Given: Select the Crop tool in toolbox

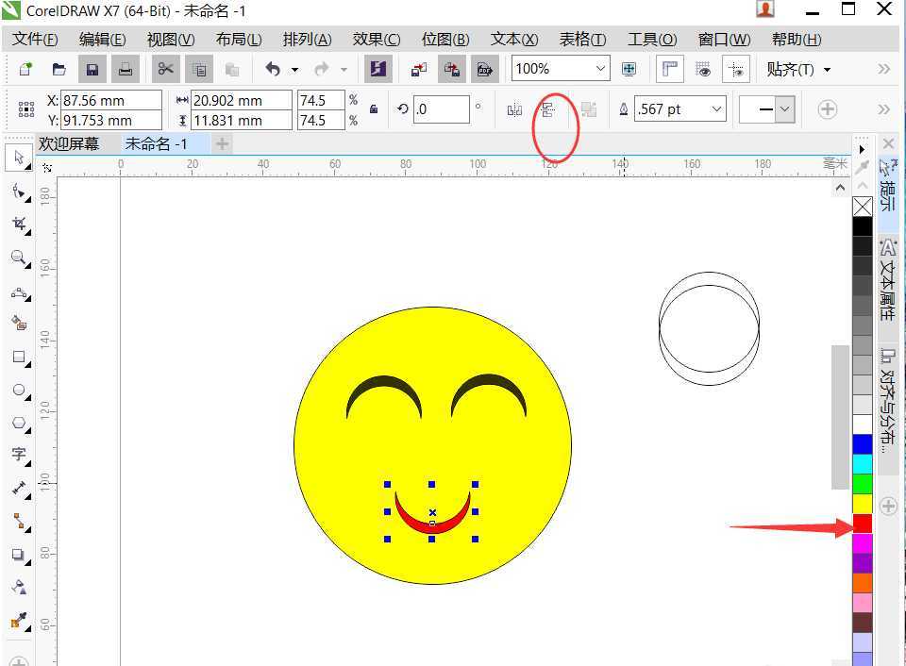Looking at the screenshot, I should [x=18, y=224].
